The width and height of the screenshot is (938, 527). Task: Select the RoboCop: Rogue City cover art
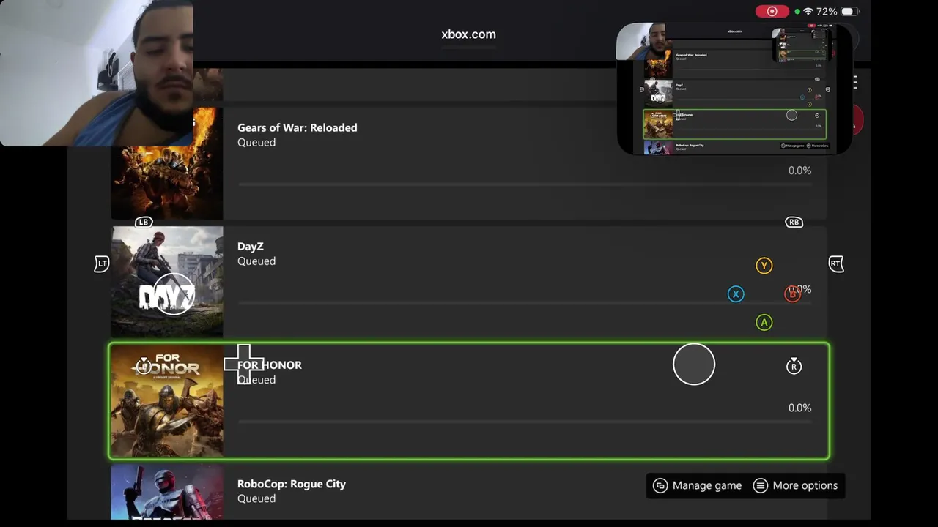(167, 492)
